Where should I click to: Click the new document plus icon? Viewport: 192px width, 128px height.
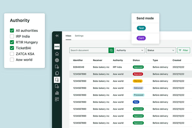tap(57, 67)
